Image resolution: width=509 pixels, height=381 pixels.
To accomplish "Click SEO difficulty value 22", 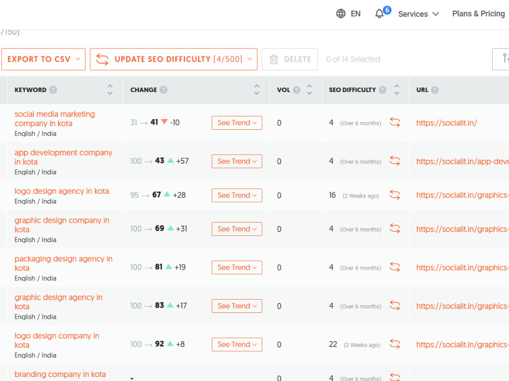I will (333, 344).
